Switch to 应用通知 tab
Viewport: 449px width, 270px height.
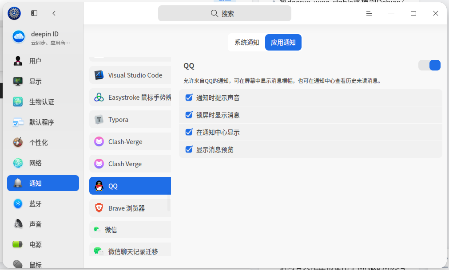(283, 43)
